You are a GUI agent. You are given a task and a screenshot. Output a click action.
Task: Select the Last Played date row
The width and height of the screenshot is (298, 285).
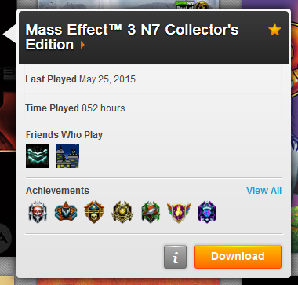[153, 79]
